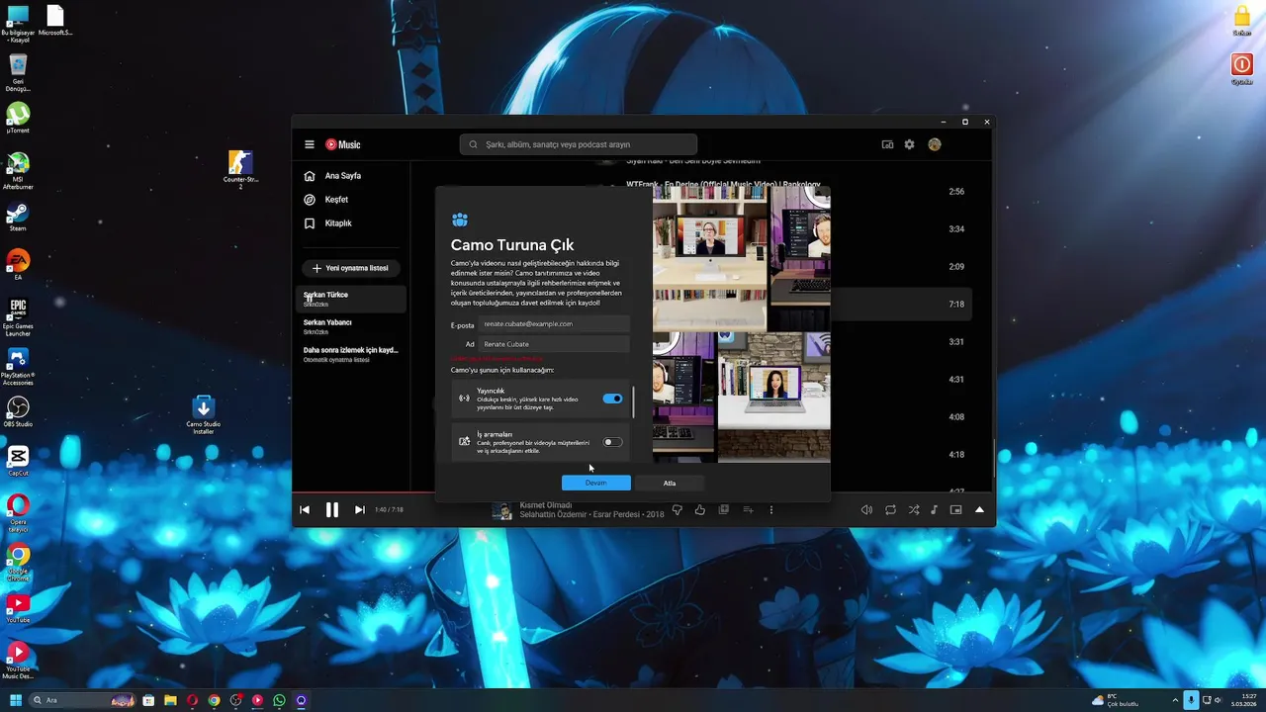This screenshot has height=712, width=1266.
Task: Open the weather widget showing 8°C
Action: 1118,700
